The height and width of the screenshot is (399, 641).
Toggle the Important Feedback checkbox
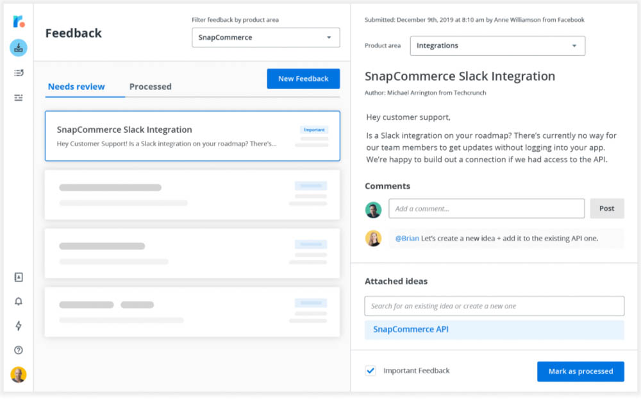pyautogui.click(x=370, y=371)
